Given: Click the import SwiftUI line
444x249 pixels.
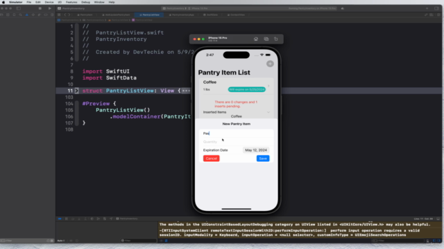Looking at the screenshot, I should pyautogui.click(x=106, y=71).
